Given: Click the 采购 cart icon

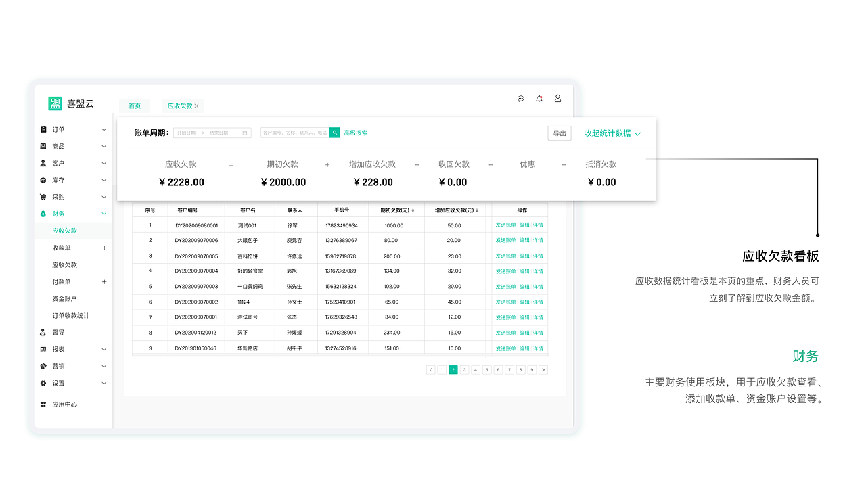Looking at the screenshot, I should click(x=43, y=197).
